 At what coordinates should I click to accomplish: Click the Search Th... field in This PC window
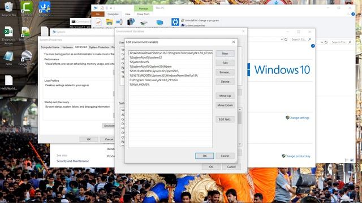coord(341,42)
